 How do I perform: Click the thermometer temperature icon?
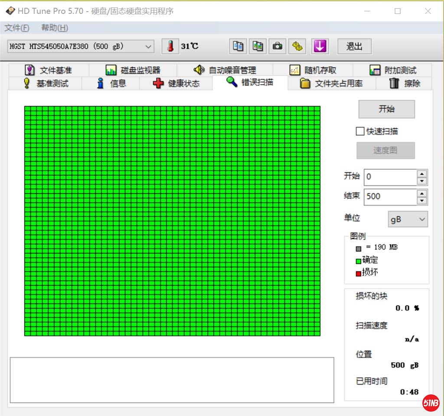(170, 46)
